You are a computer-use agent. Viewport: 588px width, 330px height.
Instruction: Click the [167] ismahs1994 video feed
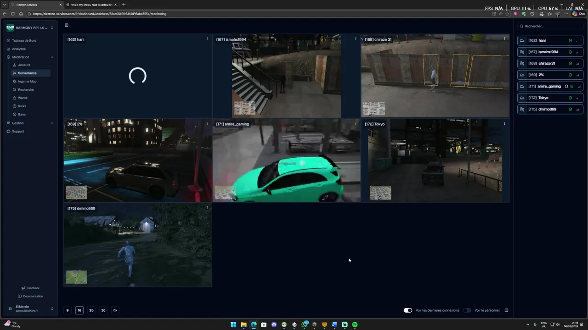point(286,76)
